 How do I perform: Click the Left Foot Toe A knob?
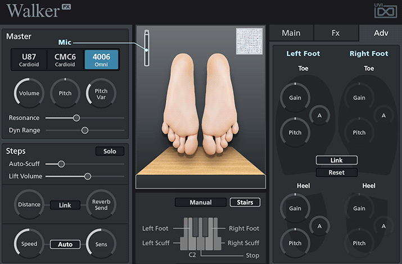319,116
